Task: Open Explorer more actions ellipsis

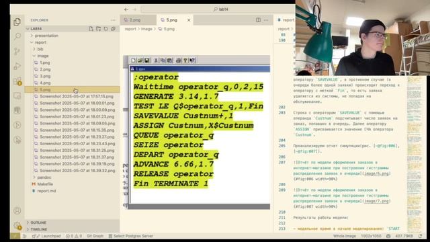Action: tap(113, 20)
